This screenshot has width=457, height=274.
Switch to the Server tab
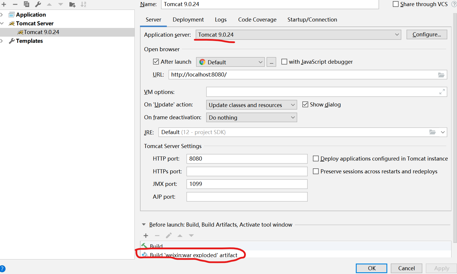pyautogui.click(x=153, y=20)
